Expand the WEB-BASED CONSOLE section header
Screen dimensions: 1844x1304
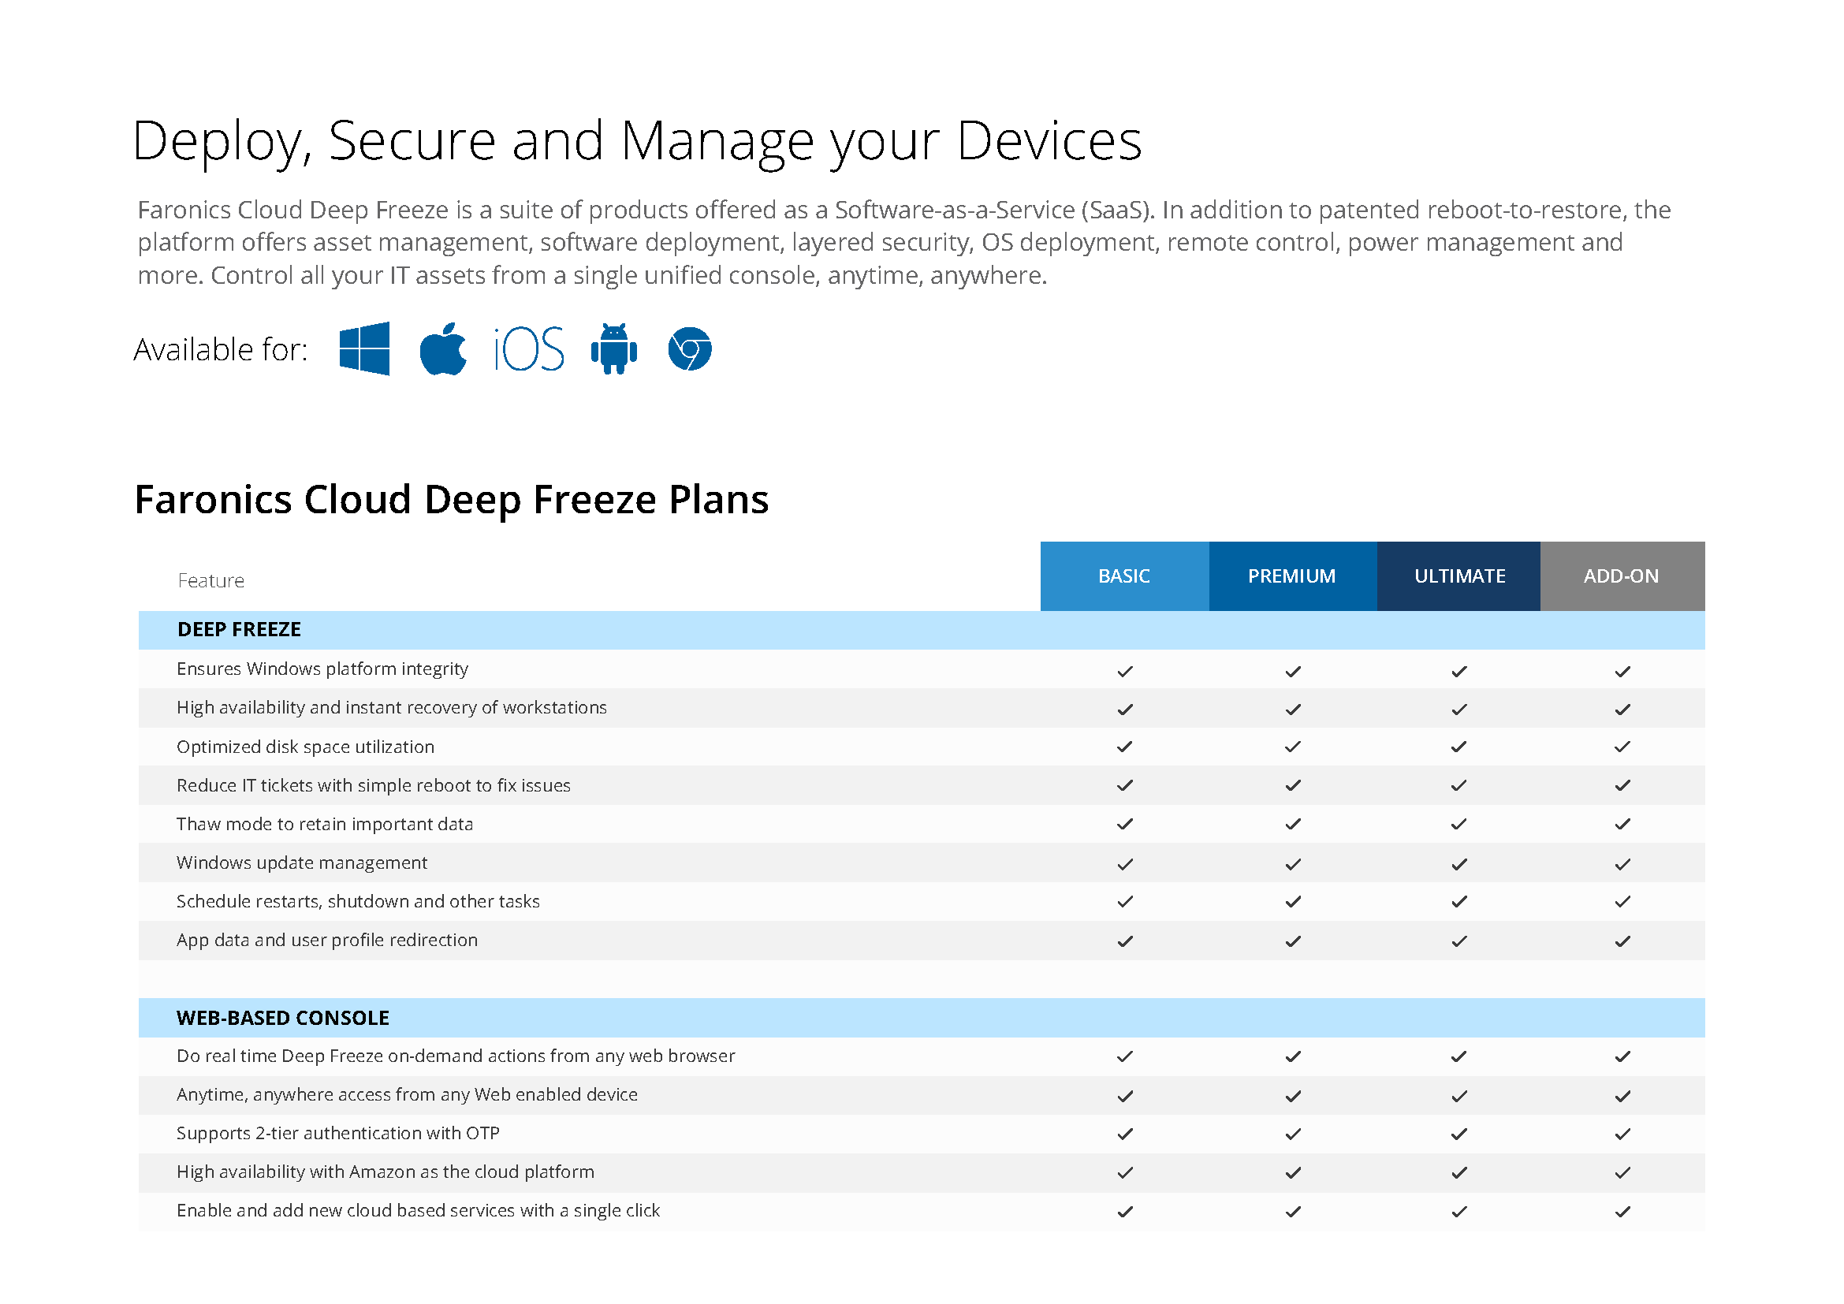(283, 1017)
